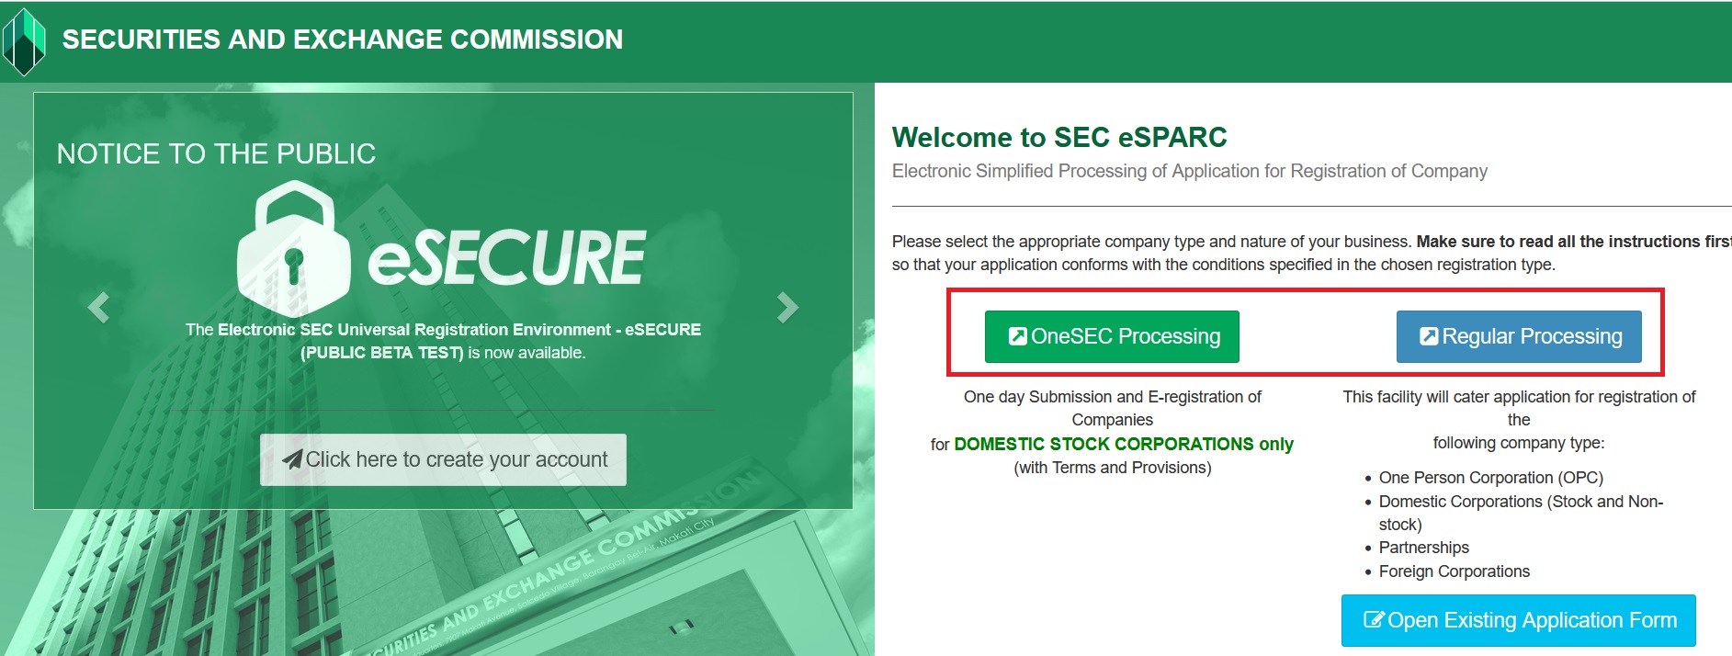The image size is (1732, 656).
Task: Open OneSEC Processing
Action: (x=1112, y=336)
